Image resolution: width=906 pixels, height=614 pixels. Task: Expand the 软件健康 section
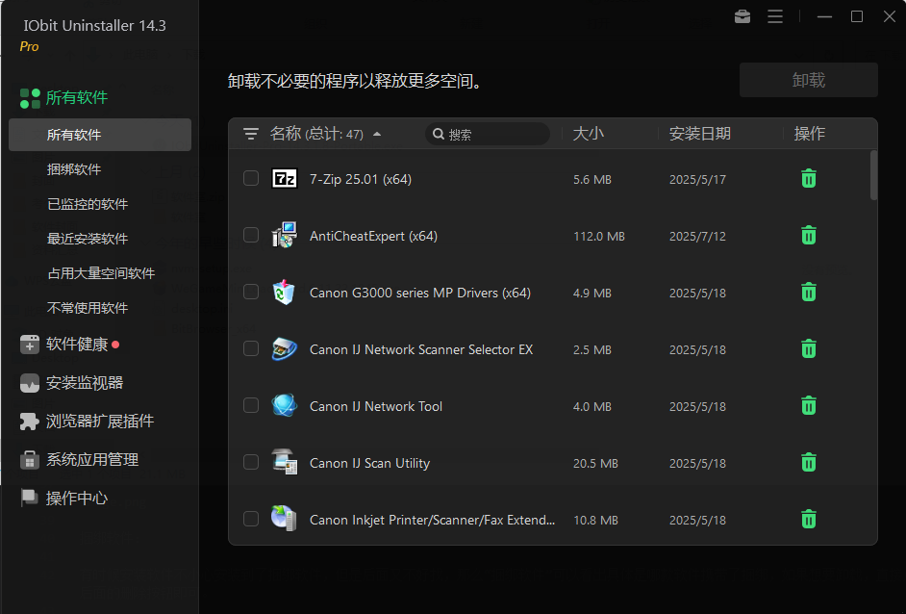click(77, 344)
